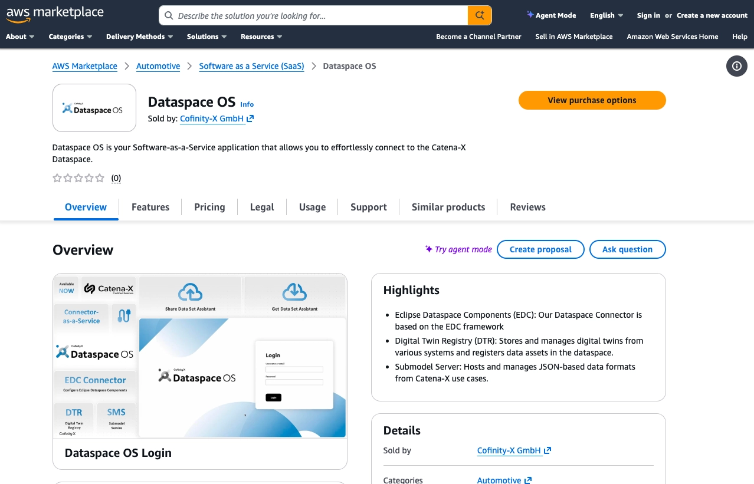The image size is (754, 484).
Task: Click the star rating icons
Action: click(78, 178)
